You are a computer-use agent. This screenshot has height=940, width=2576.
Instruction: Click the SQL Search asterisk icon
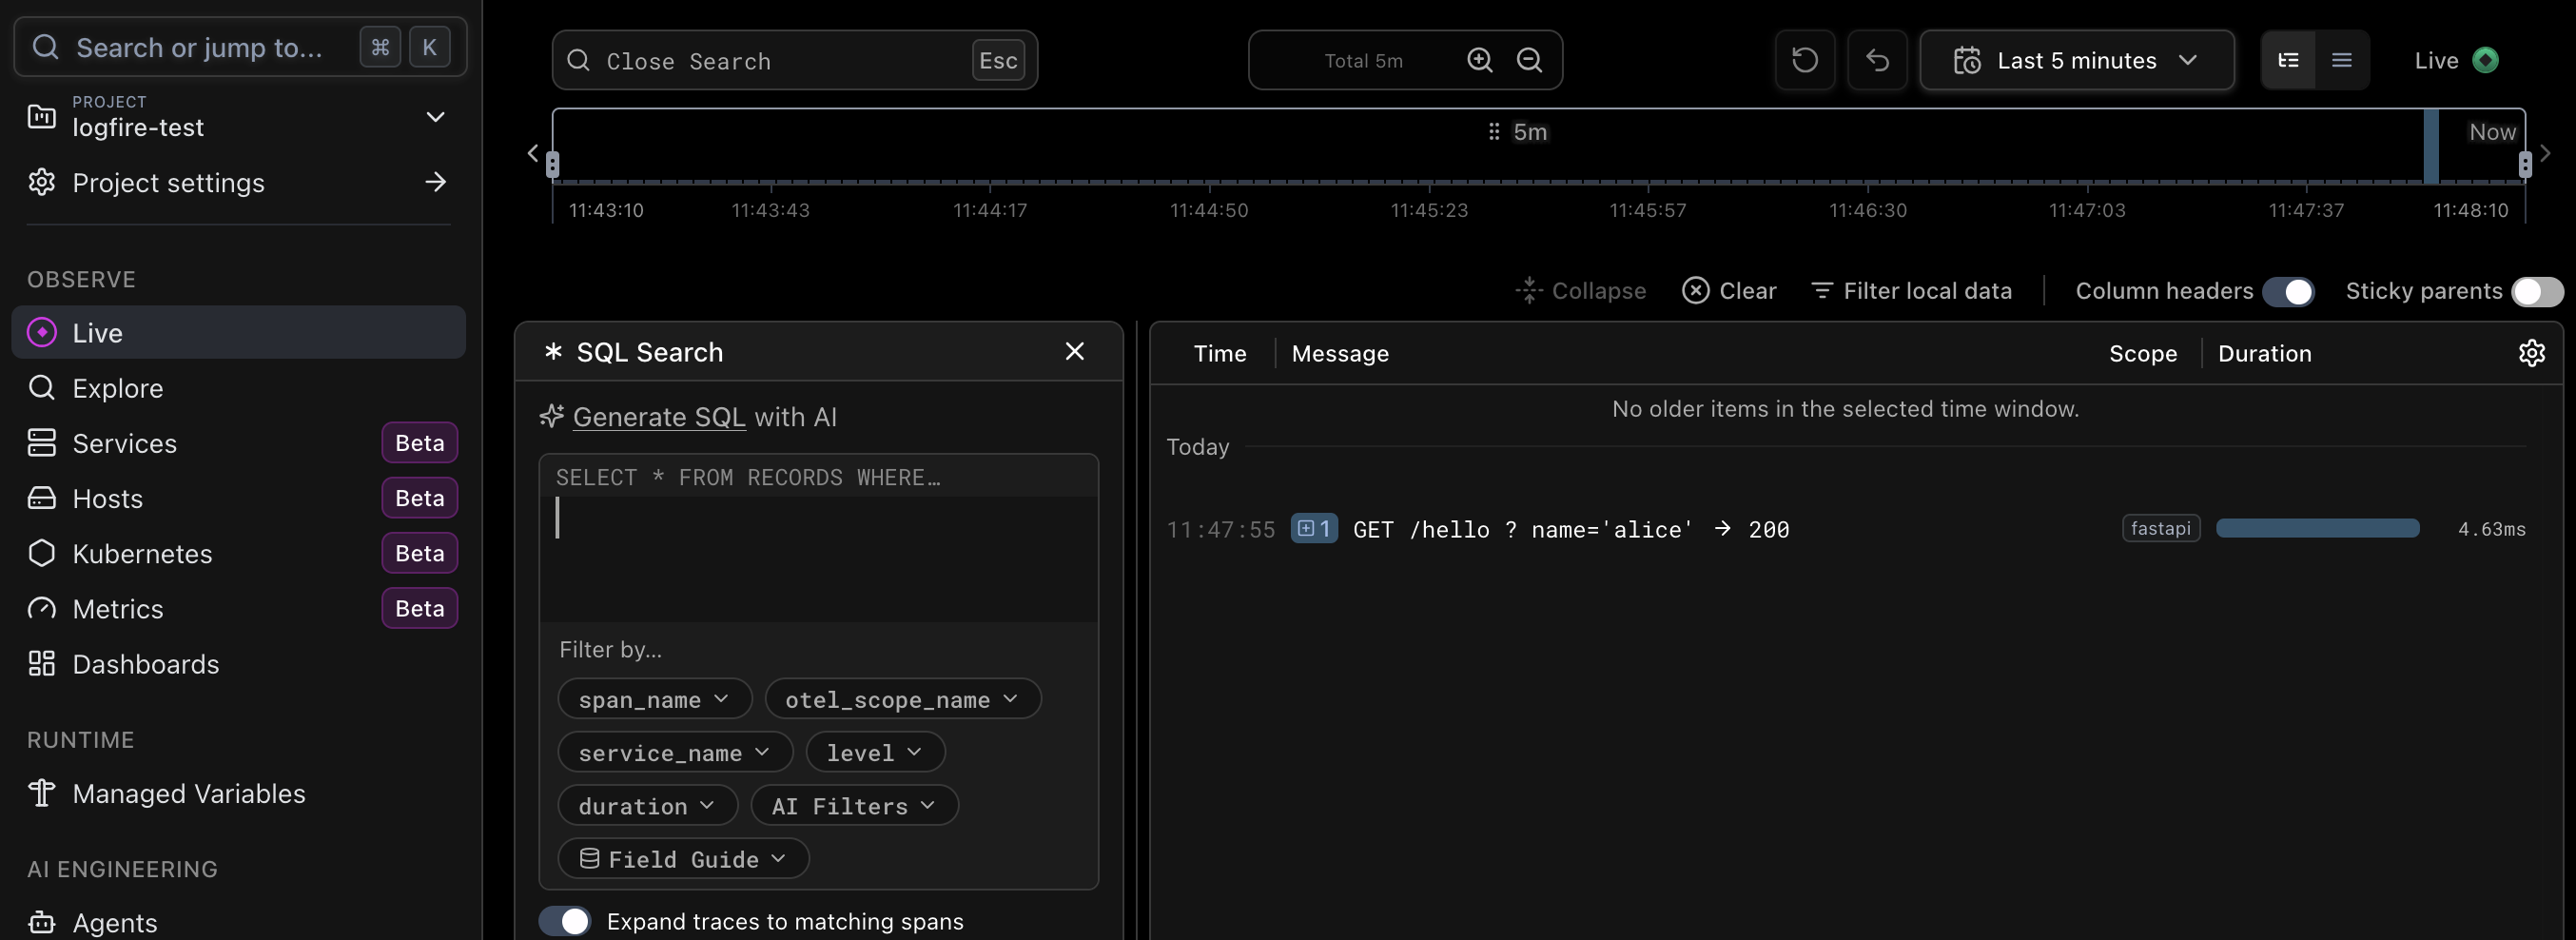tap(553, 351)
